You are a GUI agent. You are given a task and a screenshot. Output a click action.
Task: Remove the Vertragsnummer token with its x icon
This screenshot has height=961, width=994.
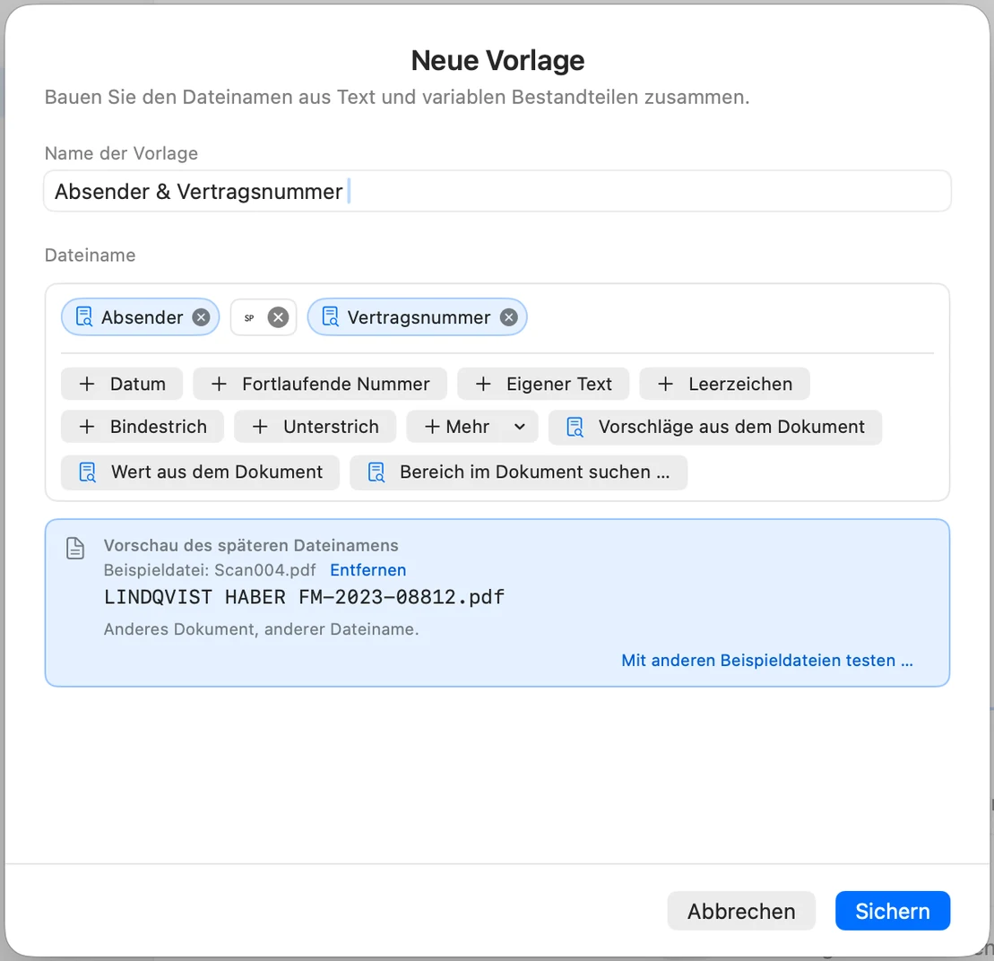click(x=508, y=317)
